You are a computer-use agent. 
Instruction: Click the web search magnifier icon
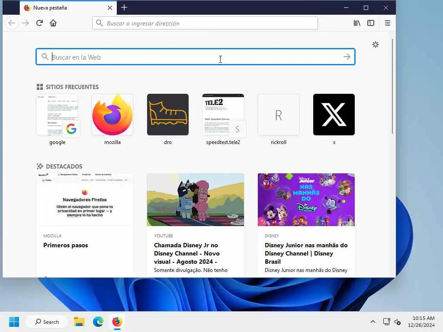(x=45, y=57)
